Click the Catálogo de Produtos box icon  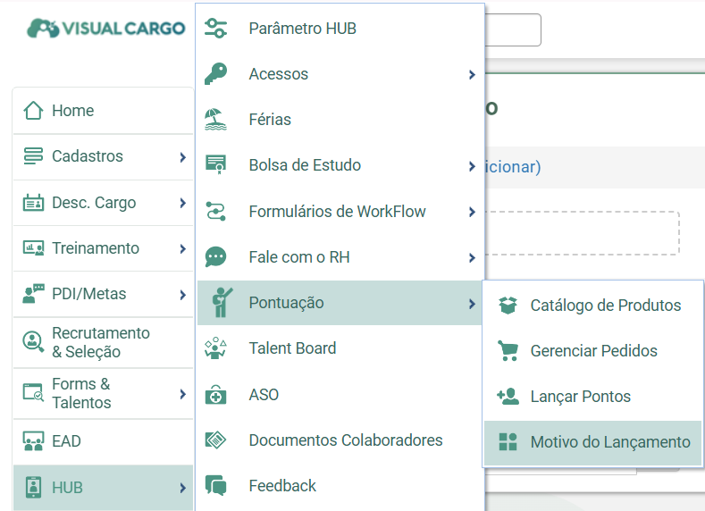(x=508, y=306)
